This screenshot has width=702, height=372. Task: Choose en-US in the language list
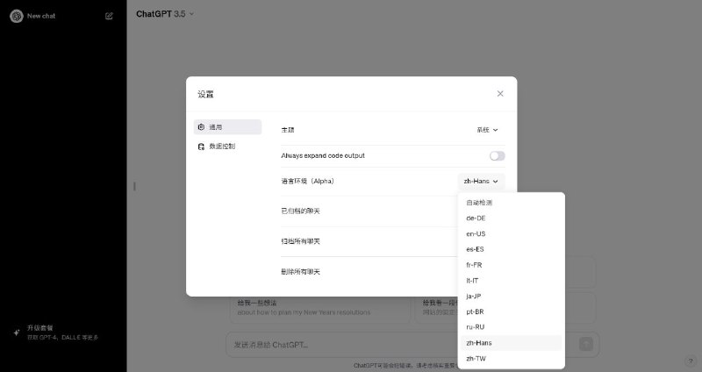click(x=511, y=234)
